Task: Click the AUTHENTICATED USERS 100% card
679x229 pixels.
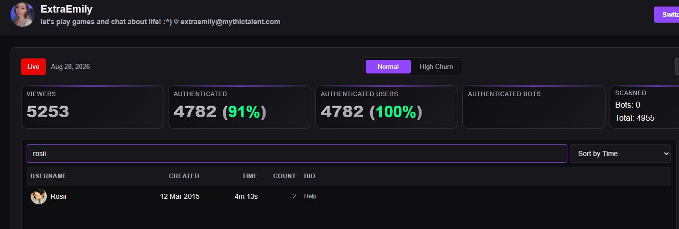Action: (x=387, y=107)
